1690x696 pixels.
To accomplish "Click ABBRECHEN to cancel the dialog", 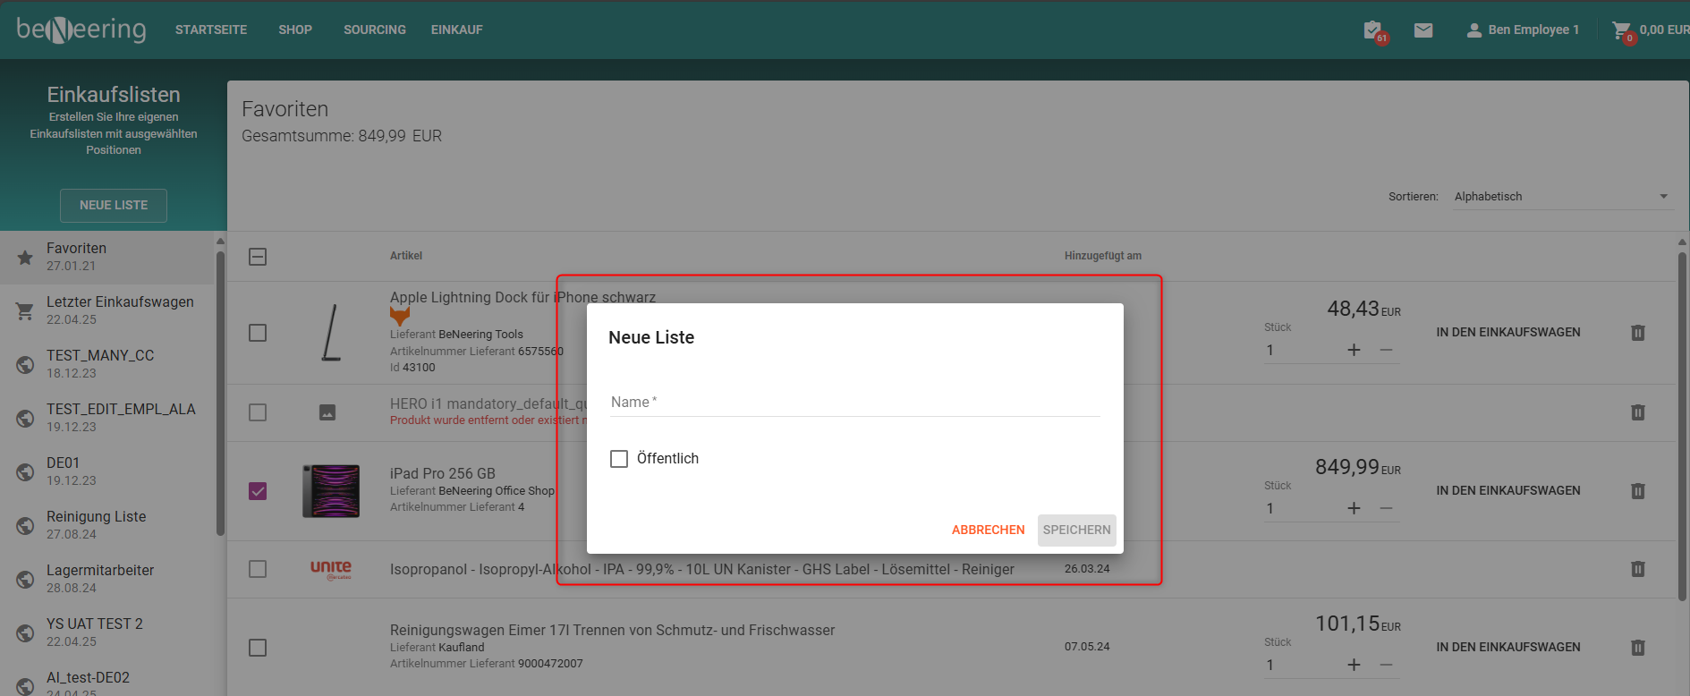I will tap(988, 530).
